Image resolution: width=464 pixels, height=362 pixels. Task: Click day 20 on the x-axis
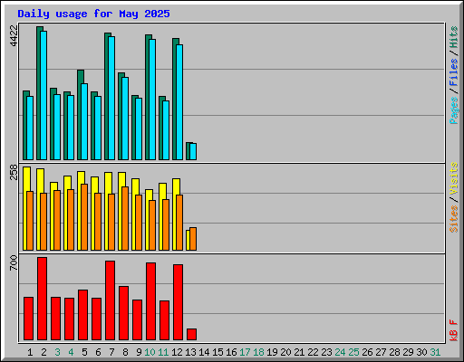coord(285,352)
